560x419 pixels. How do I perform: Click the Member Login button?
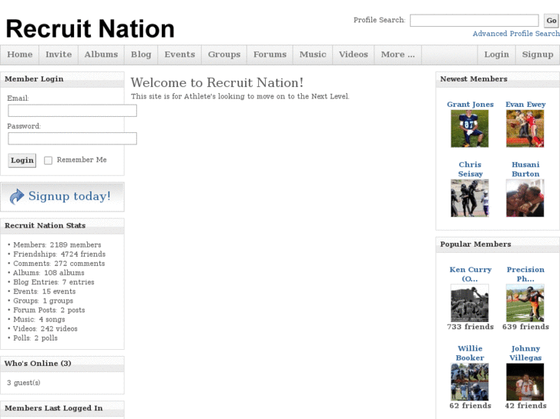(22, 161)
